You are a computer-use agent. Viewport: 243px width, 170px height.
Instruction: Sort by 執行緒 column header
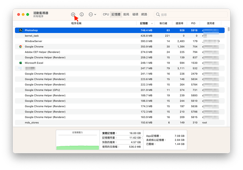click(x=163, y=23)
